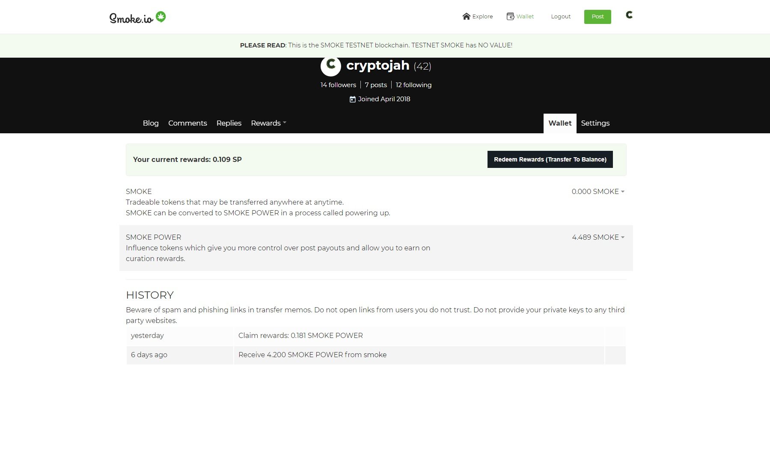Click 'Receive 4.200 SMOKE POWER from smoke' entry

pyautogui.click(x=312, y=355)
